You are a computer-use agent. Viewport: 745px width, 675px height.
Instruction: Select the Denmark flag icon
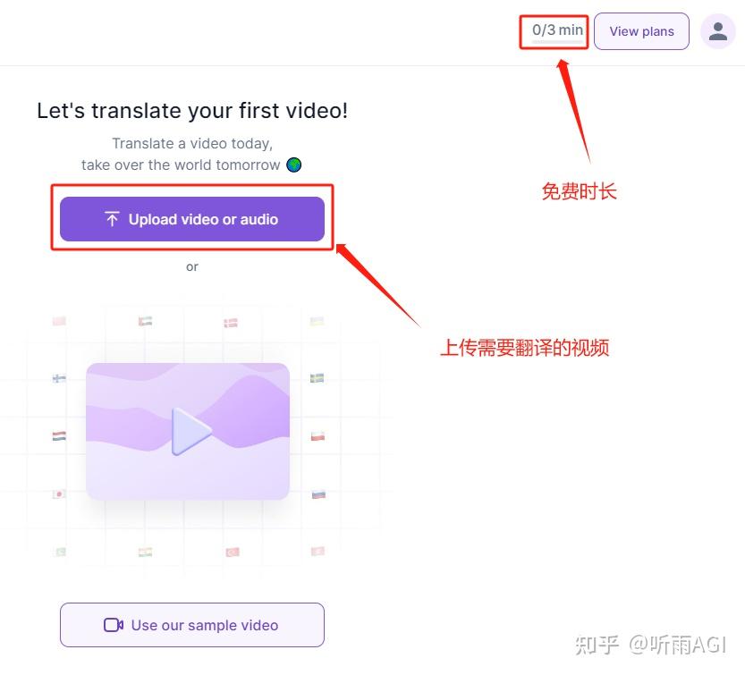231,322
